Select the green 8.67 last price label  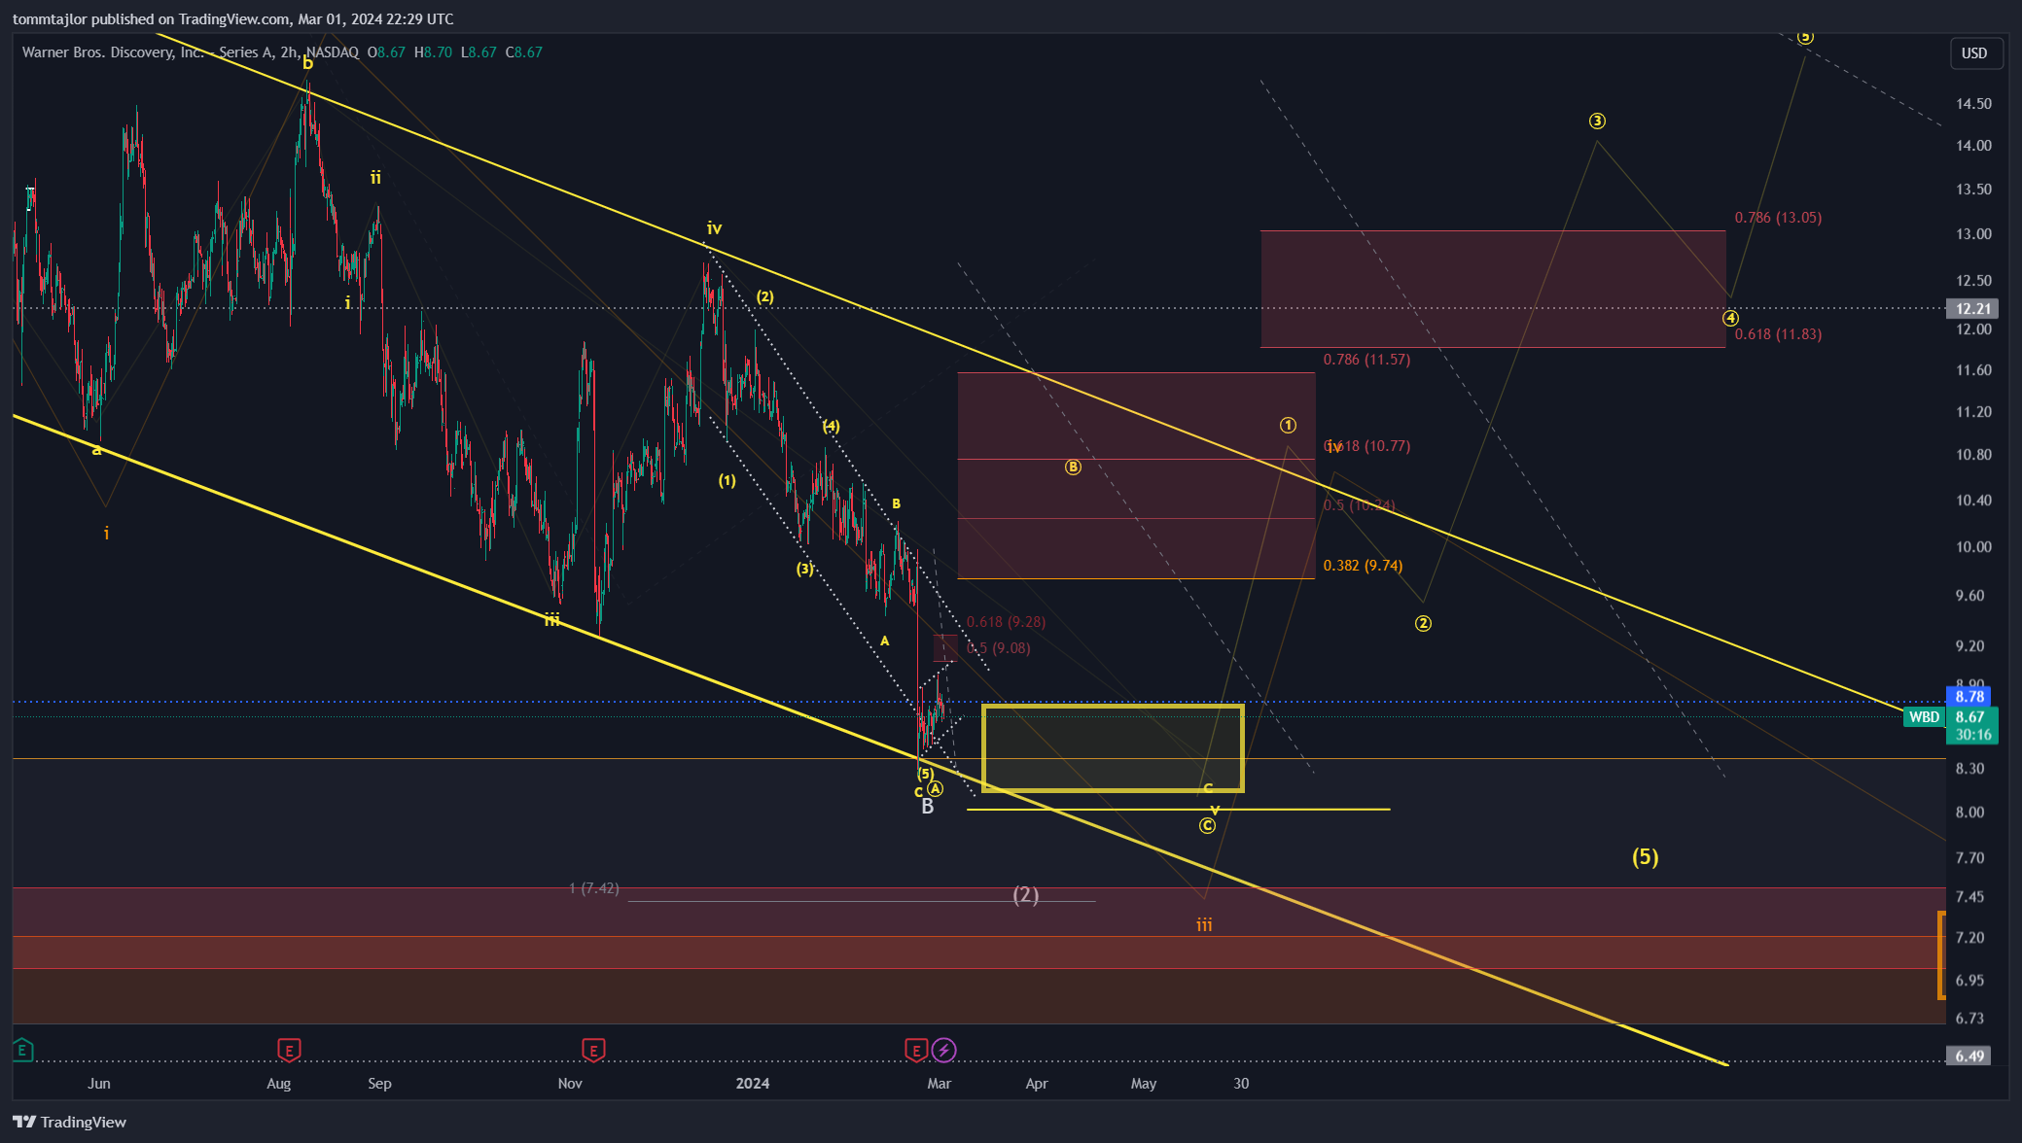point(1971,717)
